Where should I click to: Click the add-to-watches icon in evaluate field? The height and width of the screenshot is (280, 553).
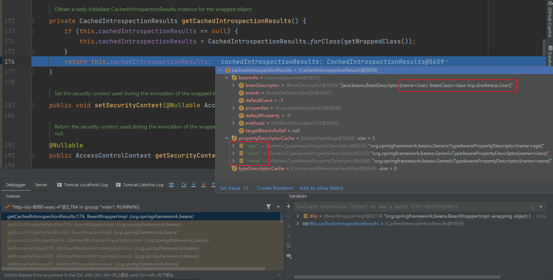coord(531,207)
